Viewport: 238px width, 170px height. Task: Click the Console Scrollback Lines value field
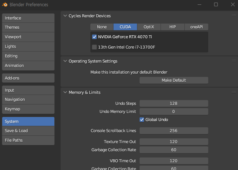coord(174,131)
